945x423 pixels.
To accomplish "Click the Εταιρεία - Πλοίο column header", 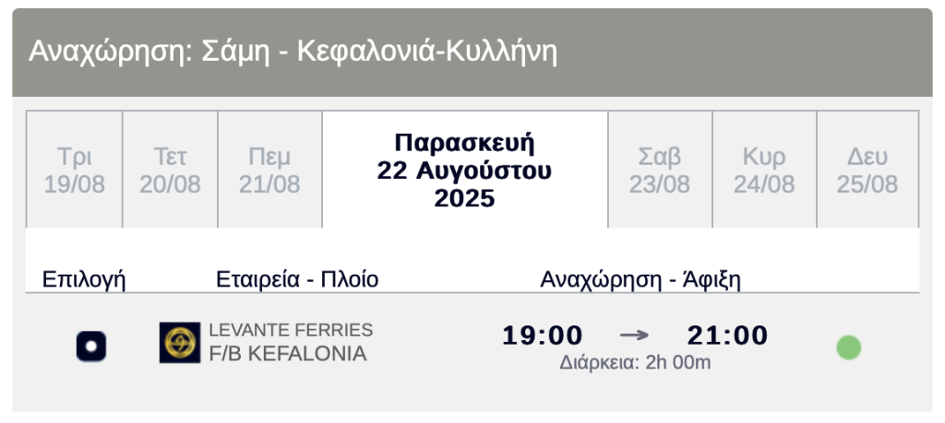I will point(297,280).
